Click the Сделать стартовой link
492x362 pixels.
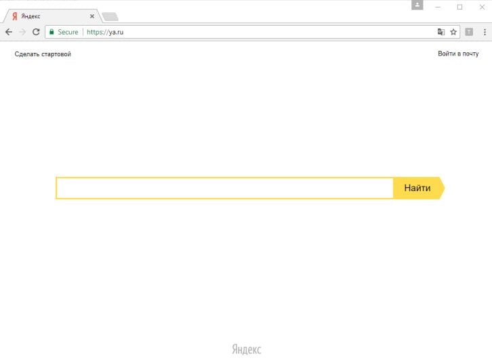43,54
